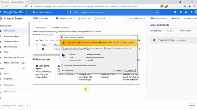Click Show all downloads button
Viewport: 197px width, 110px height.
(191, 105)
